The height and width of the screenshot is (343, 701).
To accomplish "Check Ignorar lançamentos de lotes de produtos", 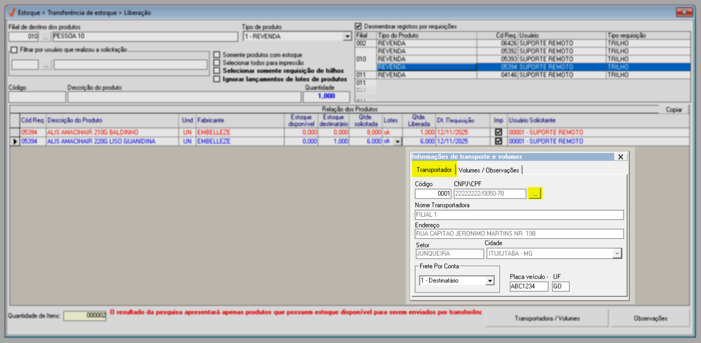I will [x=217, y=79].
